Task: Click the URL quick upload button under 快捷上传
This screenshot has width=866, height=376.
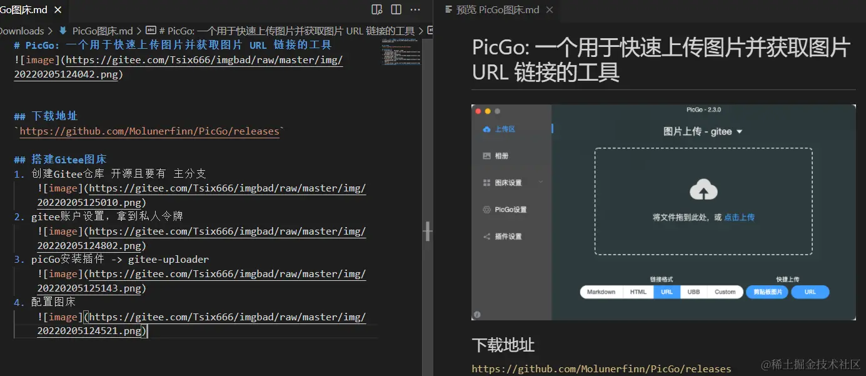Action: 810,292
